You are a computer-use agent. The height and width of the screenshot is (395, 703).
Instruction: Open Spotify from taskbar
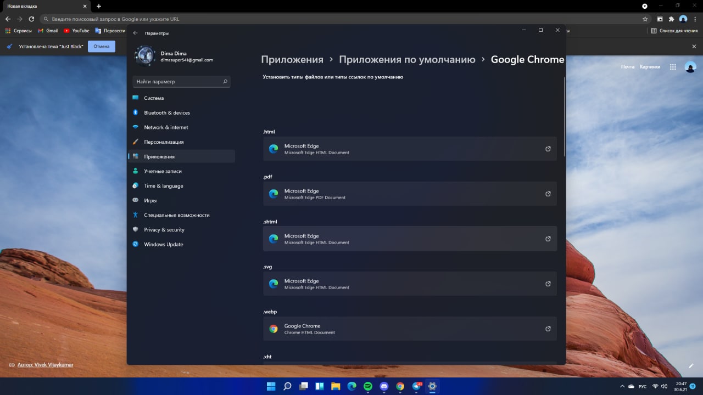(368, 386)
